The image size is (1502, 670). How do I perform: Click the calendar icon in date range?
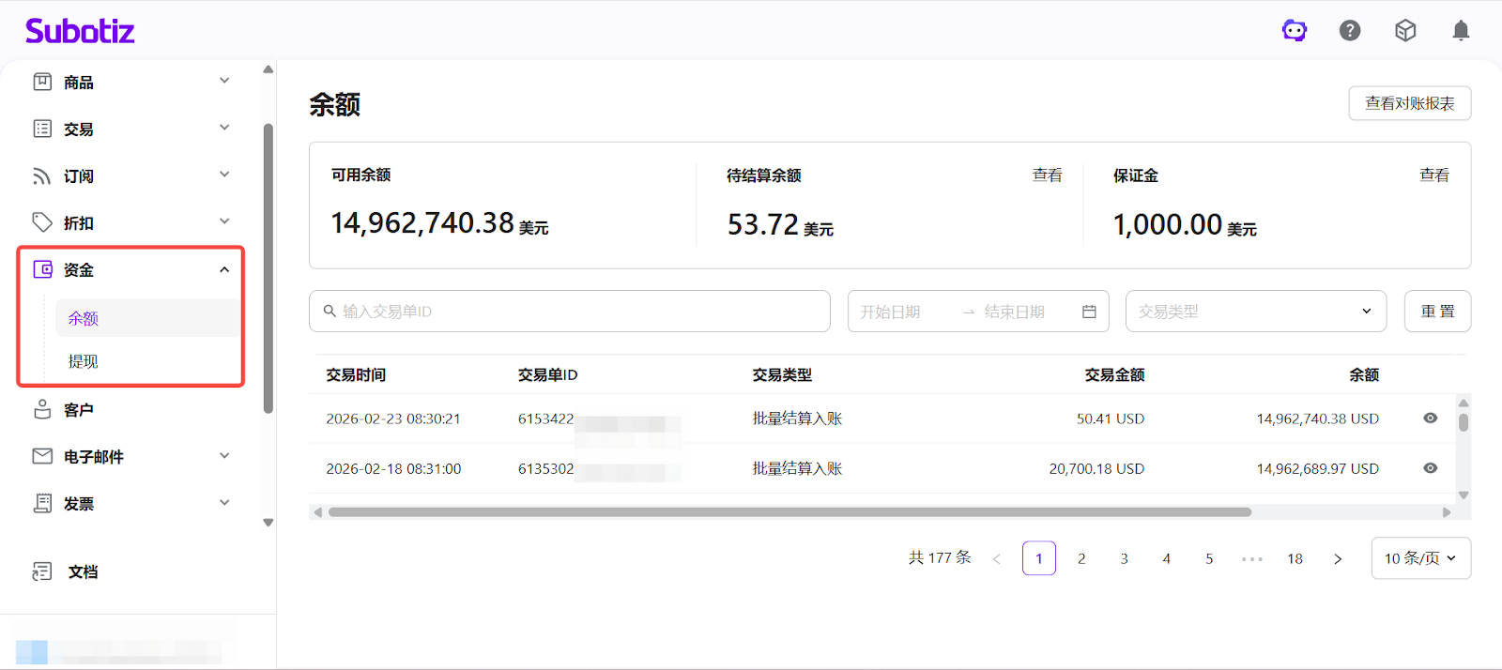point(1089,312)
